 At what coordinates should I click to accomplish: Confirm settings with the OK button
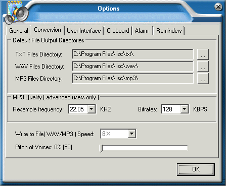[x=196, y=169]
